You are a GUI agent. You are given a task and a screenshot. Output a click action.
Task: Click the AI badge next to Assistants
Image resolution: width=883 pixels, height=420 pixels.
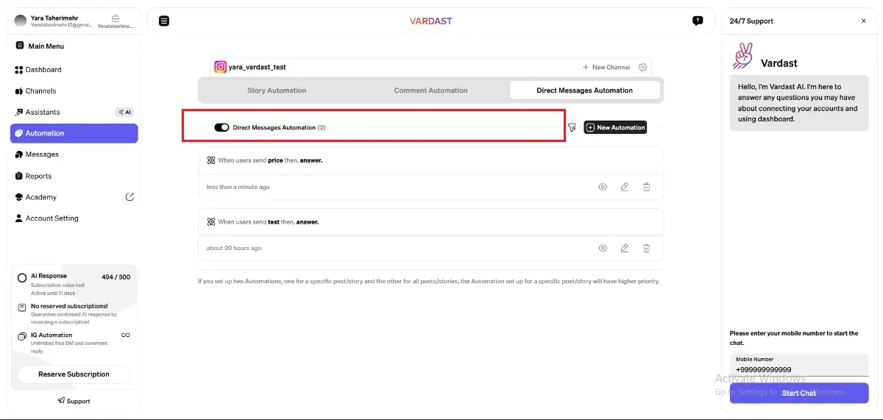[x=124, y=113]
